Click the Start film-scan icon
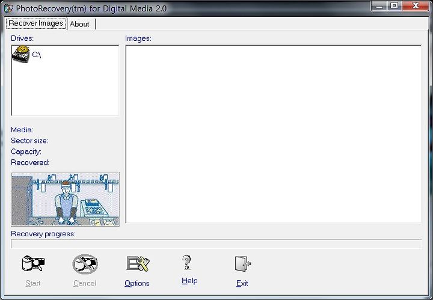 tap(33, 263)
